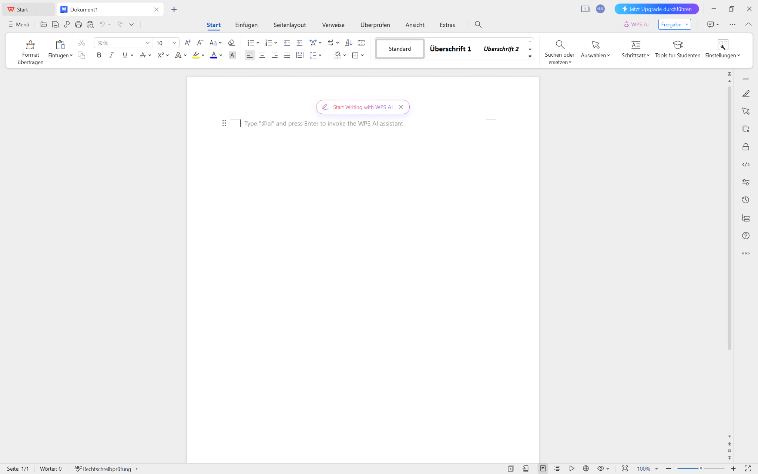The width and height of the screenshot is (758, 474).
Task: Select the Format übertragen tool
Action: tap(30, 51)
